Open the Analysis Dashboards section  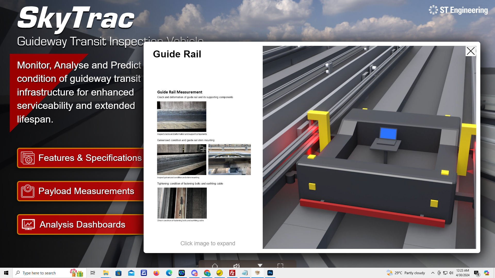coord(82,224)
